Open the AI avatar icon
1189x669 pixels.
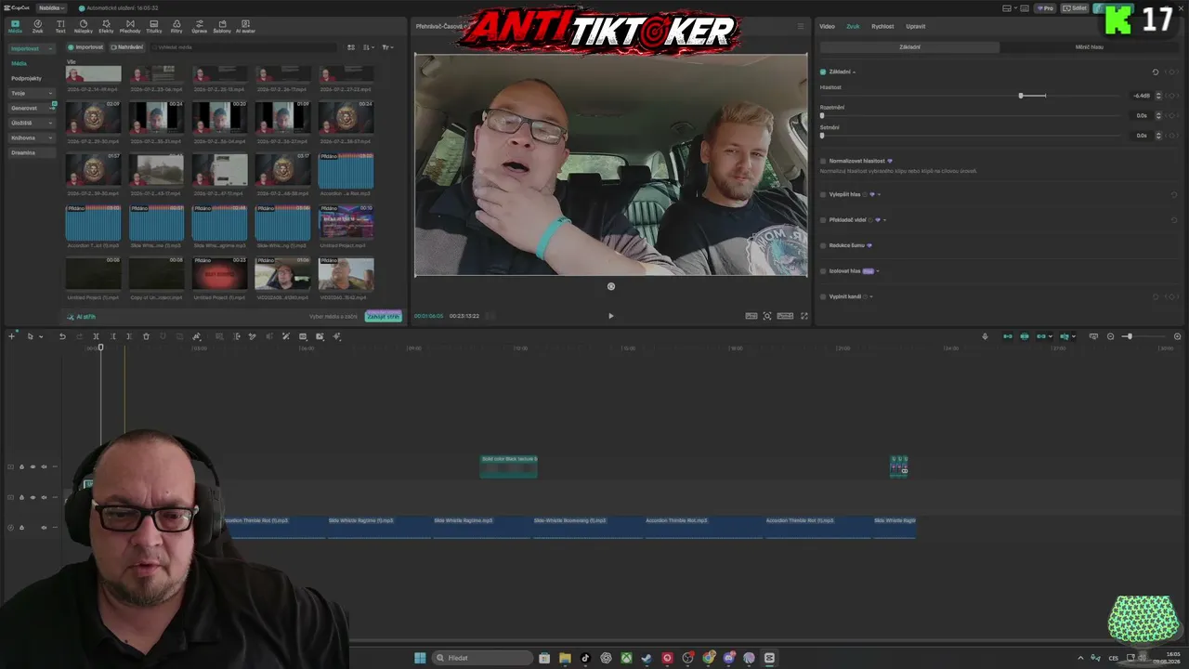(x=245, y=26)
